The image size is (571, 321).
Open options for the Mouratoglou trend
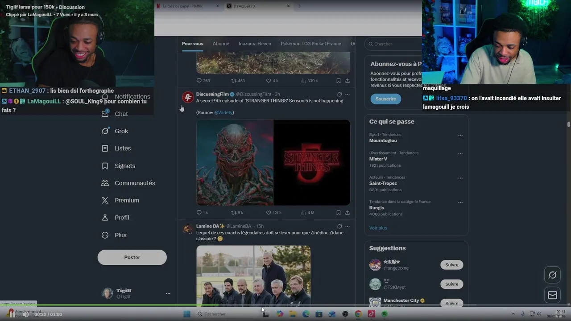click(460, 136)
